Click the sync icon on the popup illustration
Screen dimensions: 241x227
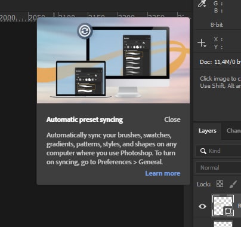pos(85,31)
